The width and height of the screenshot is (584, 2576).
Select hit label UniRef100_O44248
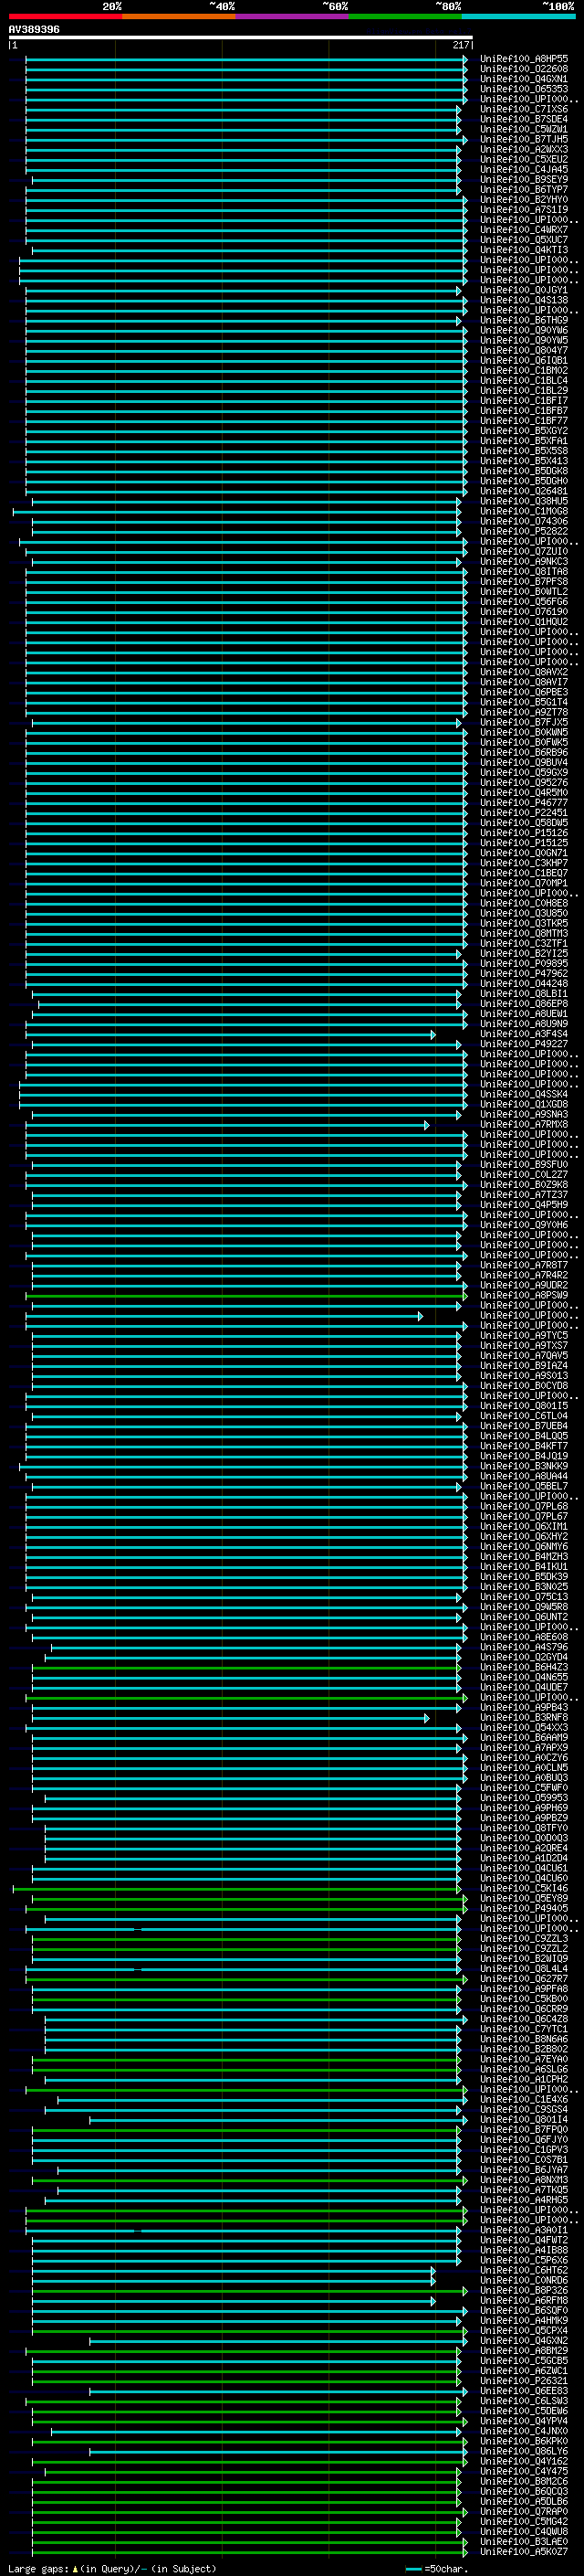[524, 984]
